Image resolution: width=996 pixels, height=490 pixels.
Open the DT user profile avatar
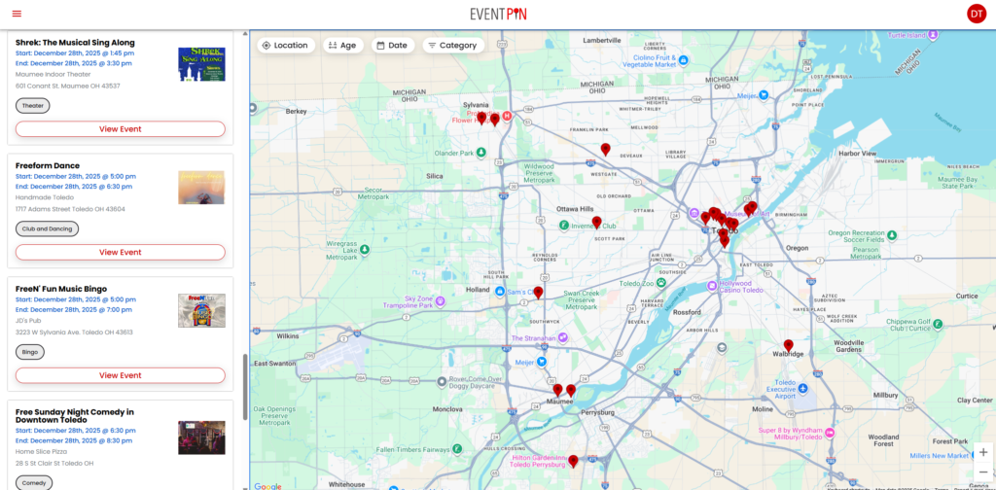click(x=976, y=14)
